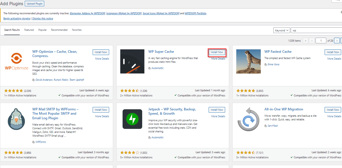Go to the first page of results
The image size is (342, 168).
pos(306,41)
